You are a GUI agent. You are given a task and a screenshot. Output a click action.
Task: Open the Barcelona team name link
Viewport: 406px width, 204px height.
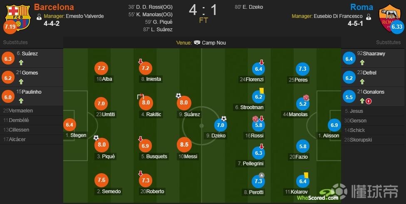pos(54,7)
